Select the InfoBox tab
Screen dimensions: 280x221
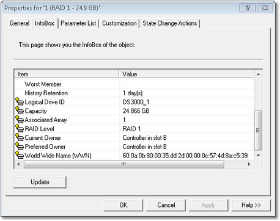click(x=45, y=23)
